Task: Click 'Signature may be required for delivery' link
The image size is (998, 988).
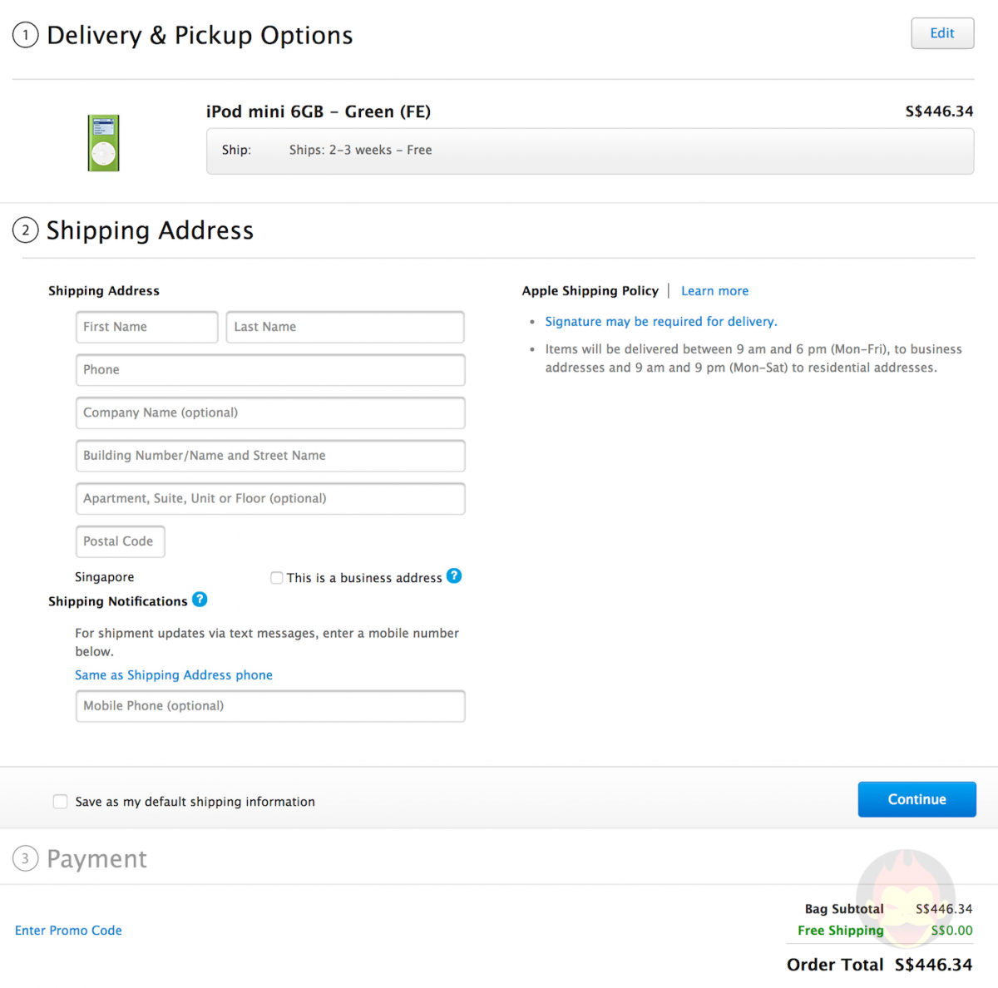Action: coord(661,322)
